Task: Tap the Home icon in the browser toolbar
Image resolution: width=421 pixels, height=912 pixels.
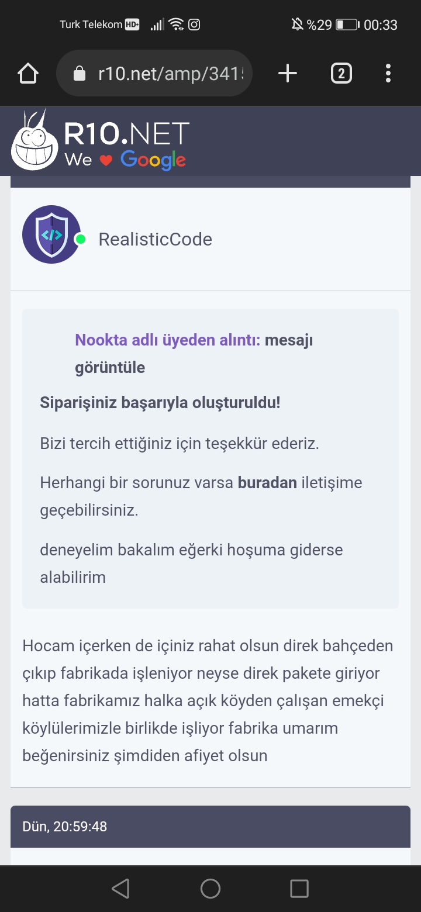Action: point(27,73)
